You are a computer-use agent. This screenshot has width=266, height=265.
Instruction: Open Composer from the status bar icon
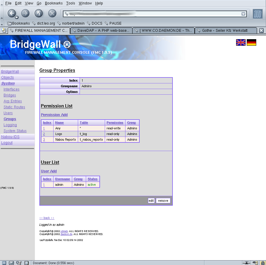click(19, 263)
